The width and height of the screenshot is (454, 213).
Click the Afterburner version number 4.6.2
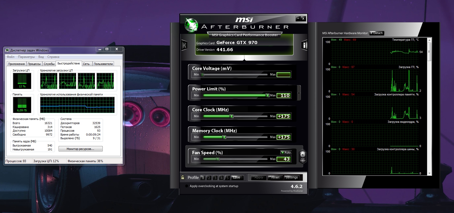296,186
